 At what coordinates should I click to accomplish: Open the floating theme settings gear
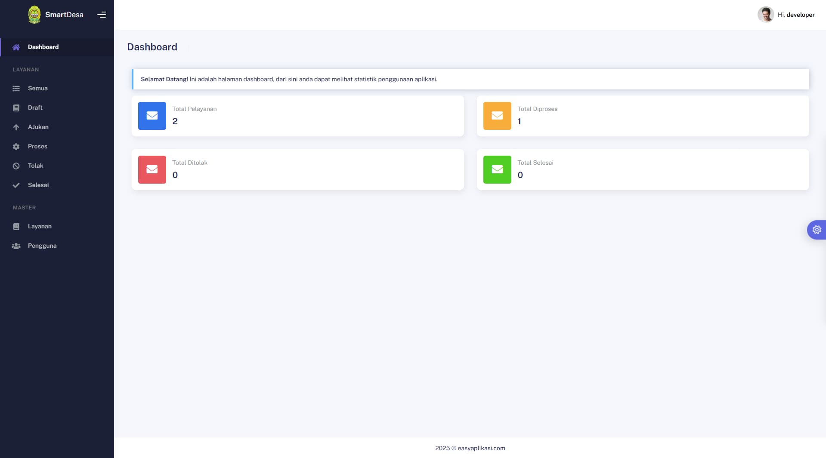(817, 230)
